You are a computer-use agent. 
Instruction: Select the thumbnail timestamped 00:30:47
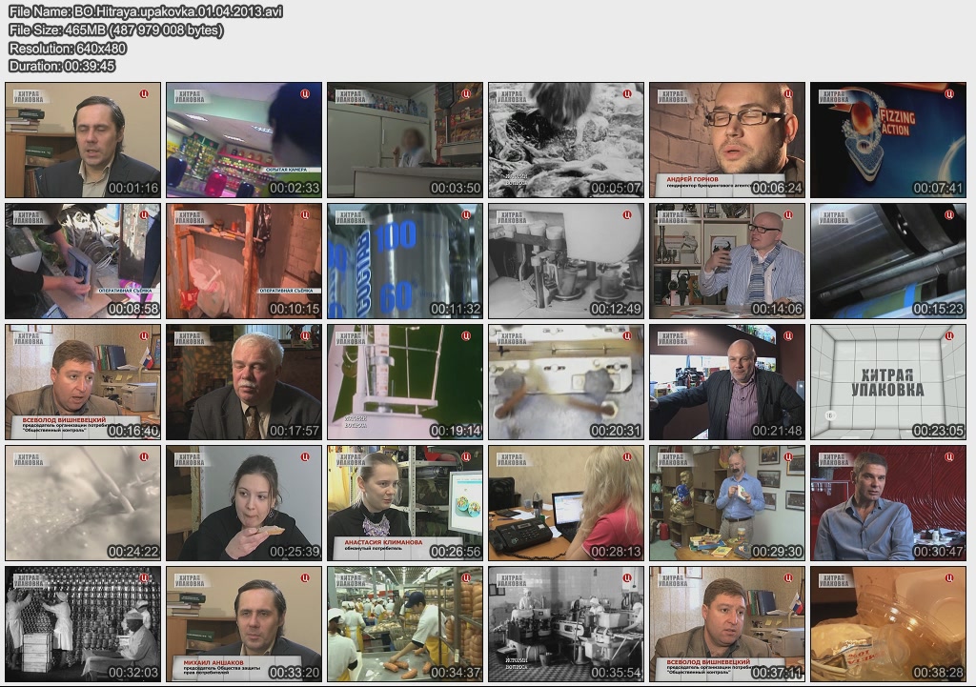pos(887,503)
